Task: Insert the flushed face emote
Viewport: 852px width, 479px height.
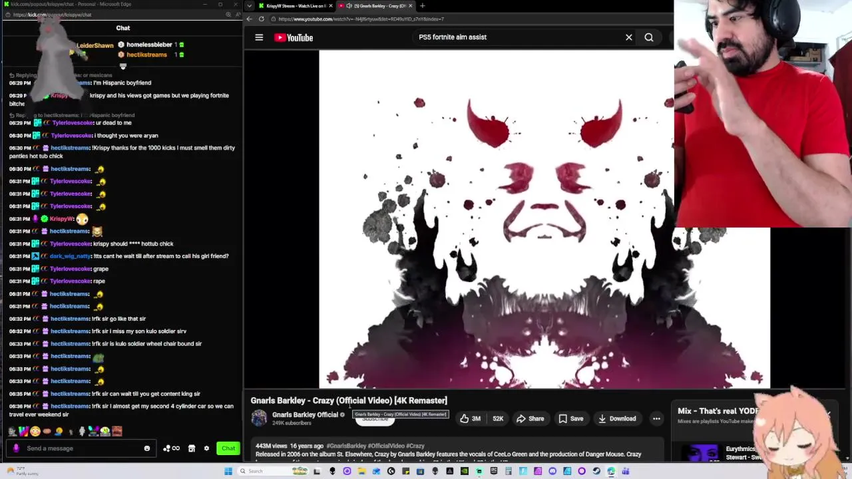Action: 35,431
